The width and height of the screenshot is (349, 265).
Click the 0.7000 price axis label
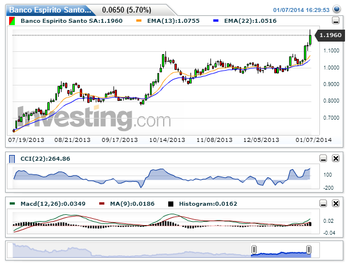(x=331, y=118)
